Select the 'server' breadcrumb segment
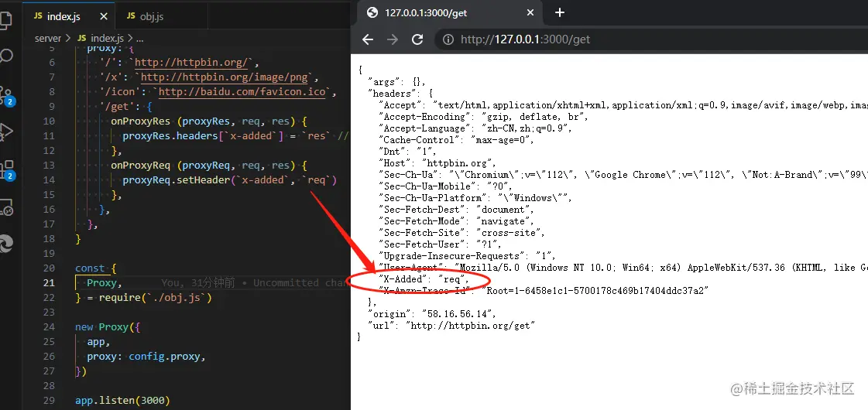Screen dimensions: 868x410 pyautogui.click(x=47, y=38)
